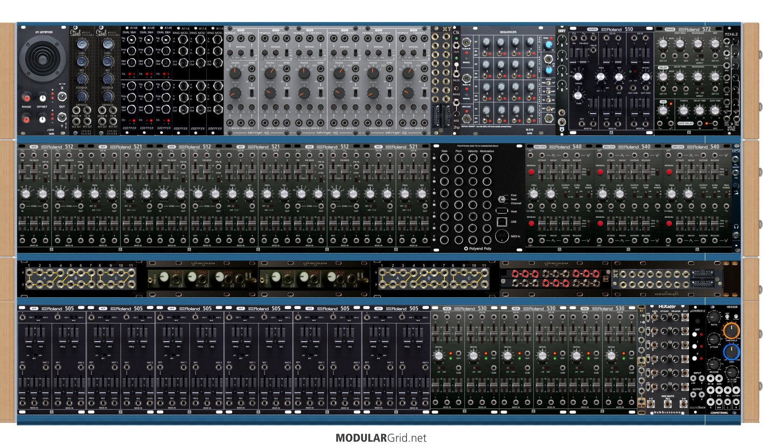Turn the Roland 572 LFO rate knob
This screenshot has height=447, width=763.
664,110
